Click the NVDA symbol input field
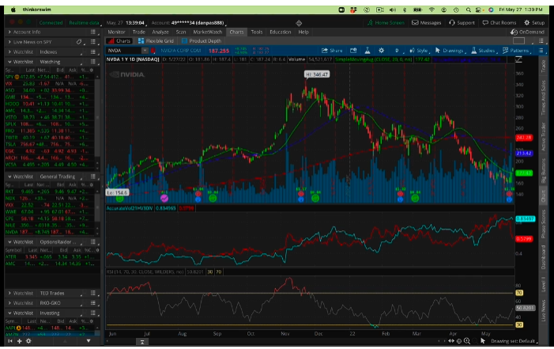 click(124, 51)
